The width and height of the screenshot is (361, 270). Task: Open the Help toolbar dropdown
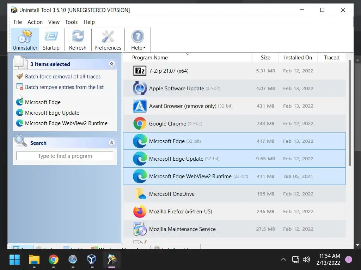coord(138,40)
